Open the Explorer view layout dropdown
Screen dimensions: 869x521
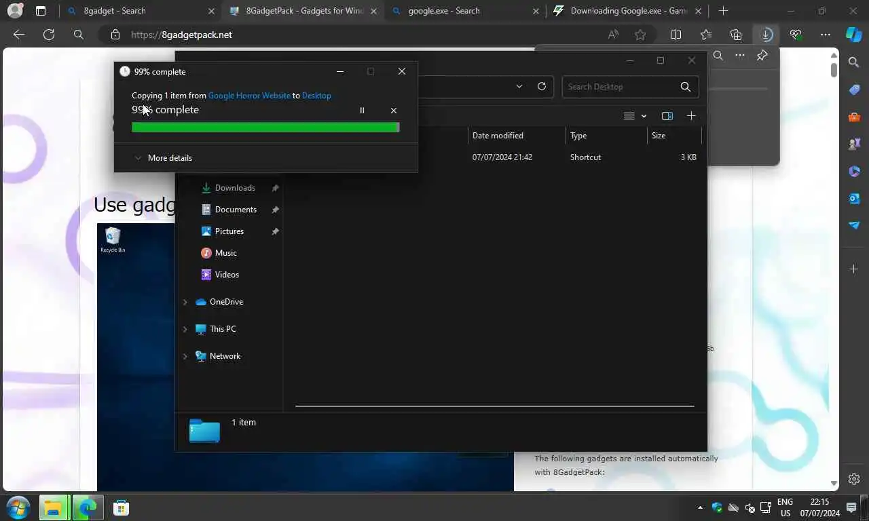[635, 116]
